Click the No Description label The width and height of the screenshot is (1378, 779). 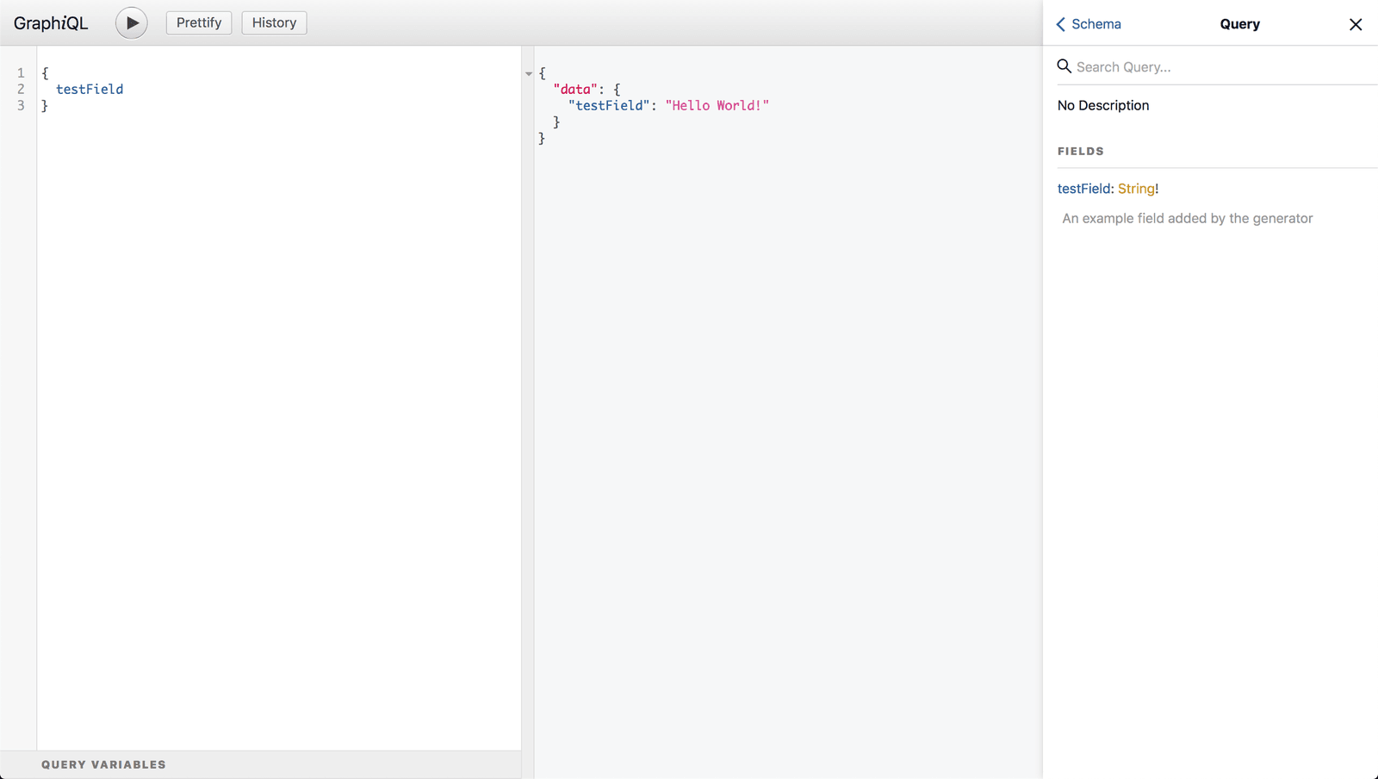click(1103, 105)
